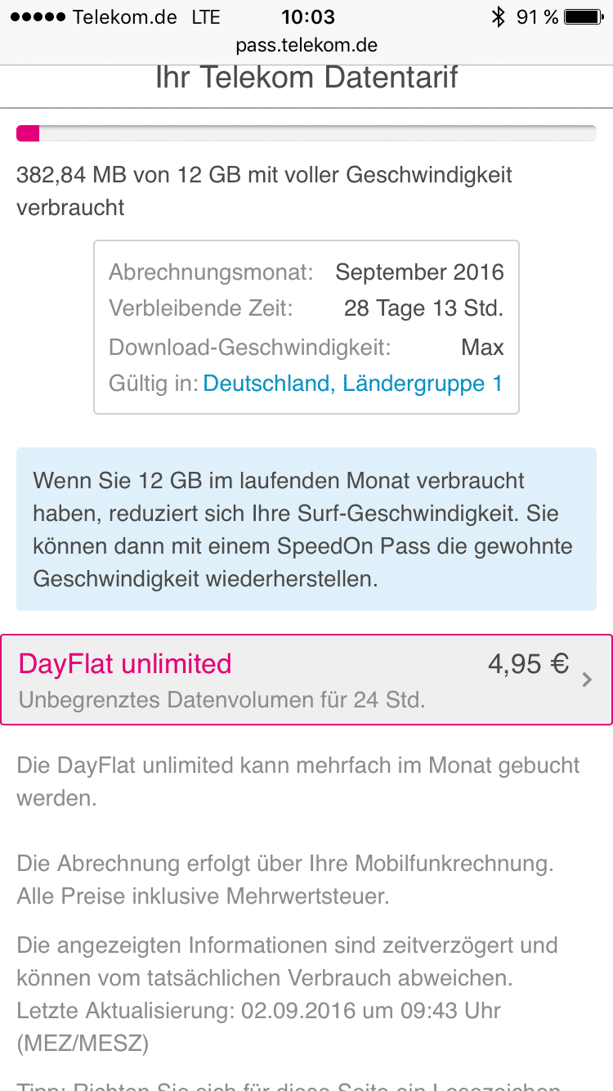Click the gray unused portion of data bar
The height and width of the screenshot is (1091, 613).
(317, 134)
